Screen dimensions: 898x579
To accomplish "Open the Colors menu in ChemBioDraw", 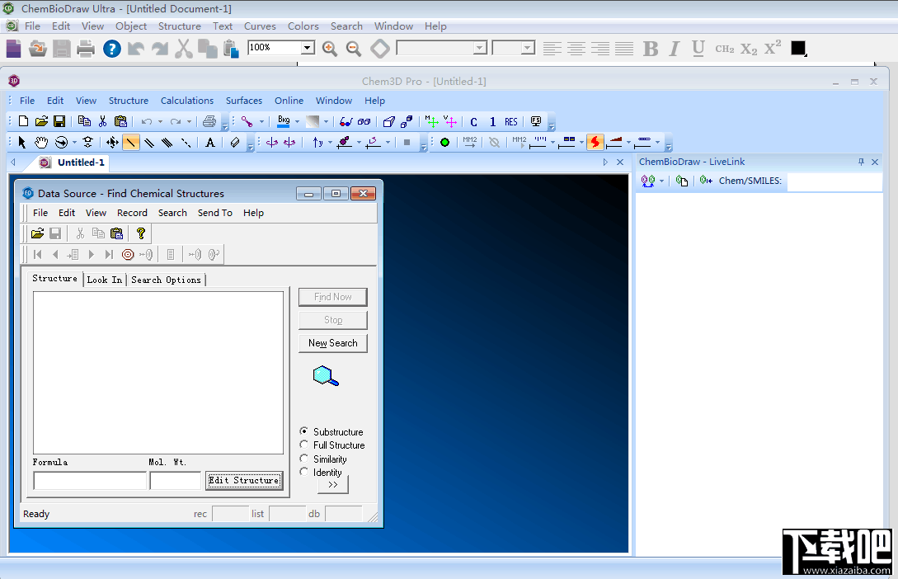I will (x=303, y=26).
